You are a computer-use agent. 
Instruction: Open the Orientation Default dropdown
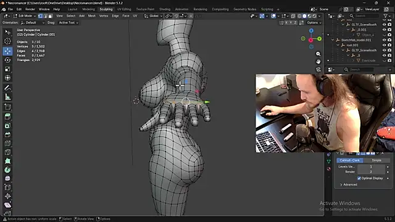[33, 23]
